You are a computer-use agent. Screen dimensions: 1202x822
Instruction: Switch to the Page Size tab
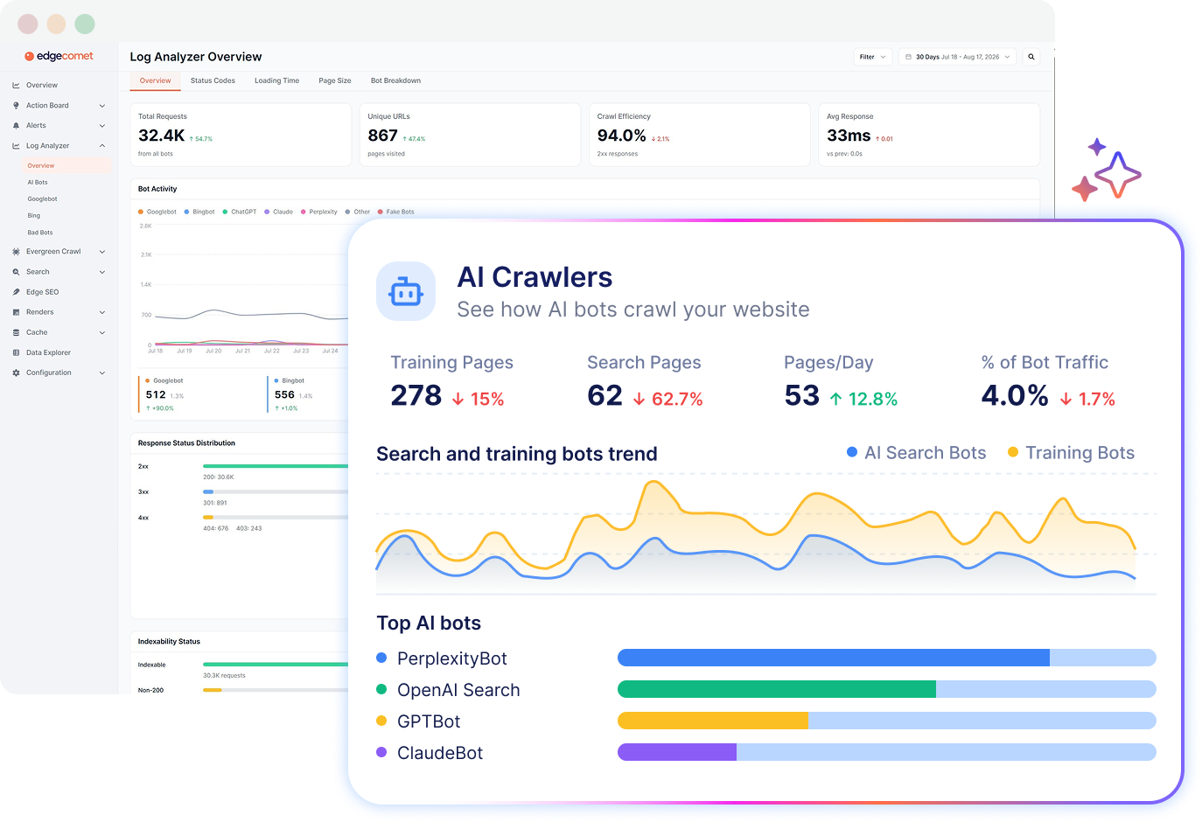point(335,80)
